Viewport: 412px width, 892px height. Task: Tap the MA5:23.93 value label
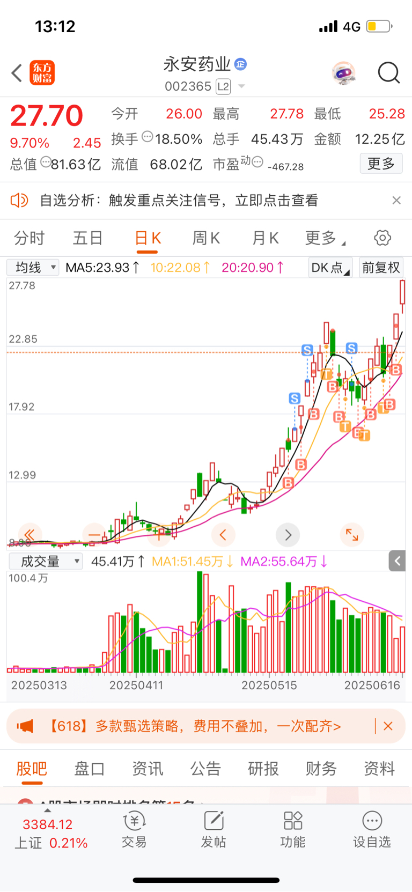point(102,267)
